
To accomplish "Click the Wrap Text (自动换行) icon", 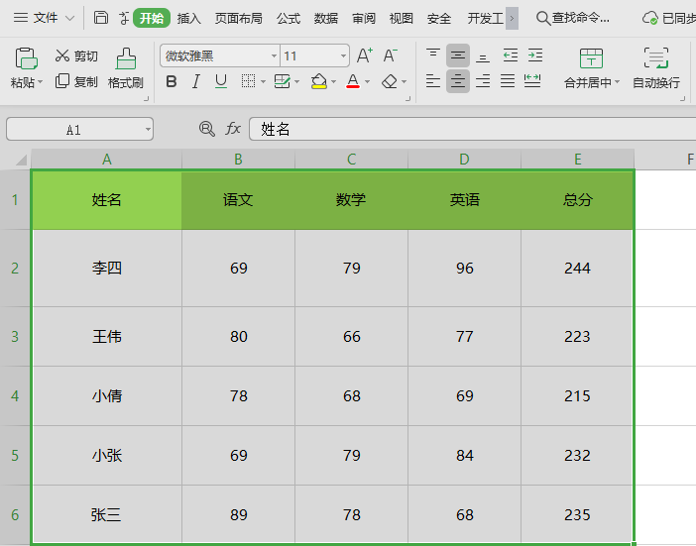I will [x=655, y=58].
